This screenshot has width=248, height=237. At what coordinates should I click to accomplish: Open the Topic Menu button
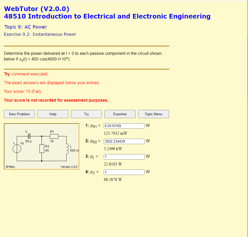tap(153, 114)
